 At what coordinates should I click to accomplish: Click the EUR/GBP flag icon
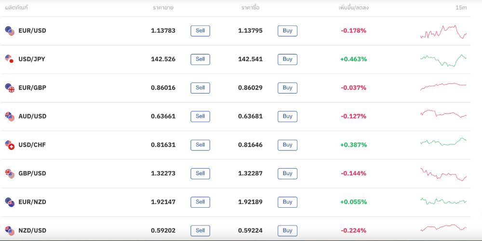click(10, 88)
